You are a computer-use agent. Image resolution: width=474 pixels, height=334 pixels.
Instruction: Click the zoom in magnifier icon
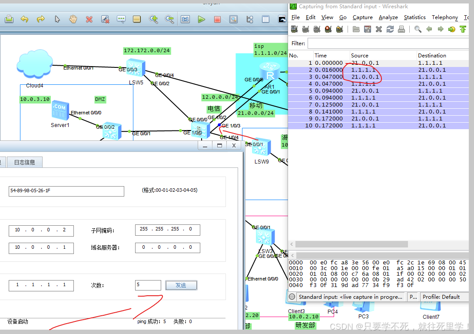[x=153, y=19]
